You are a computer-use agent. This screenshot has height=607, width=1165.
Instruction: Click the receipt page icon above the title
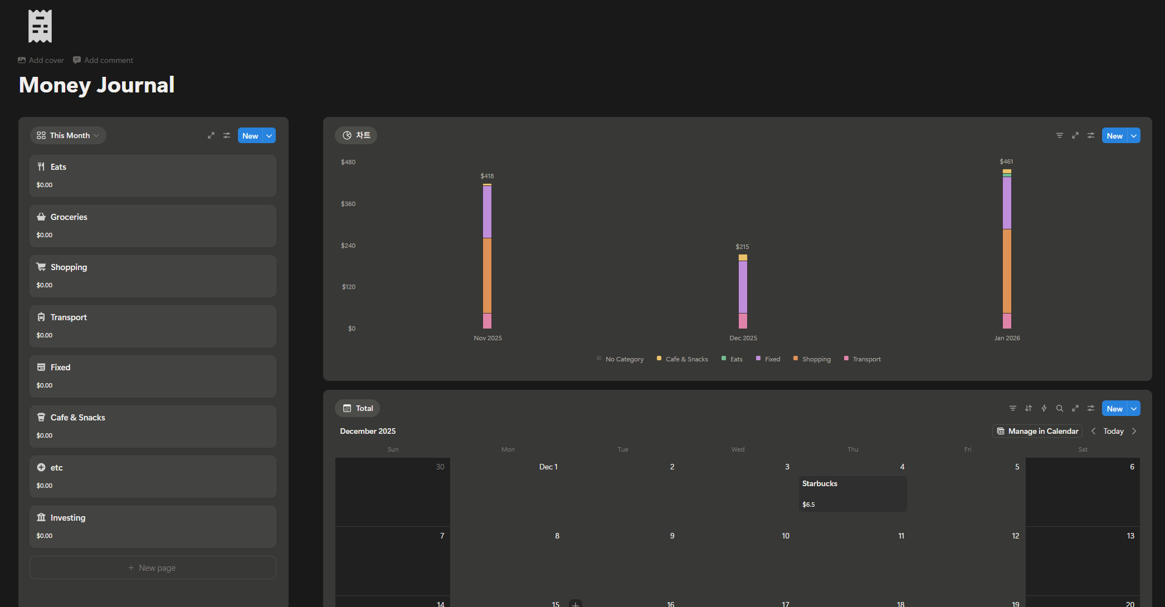40,26
